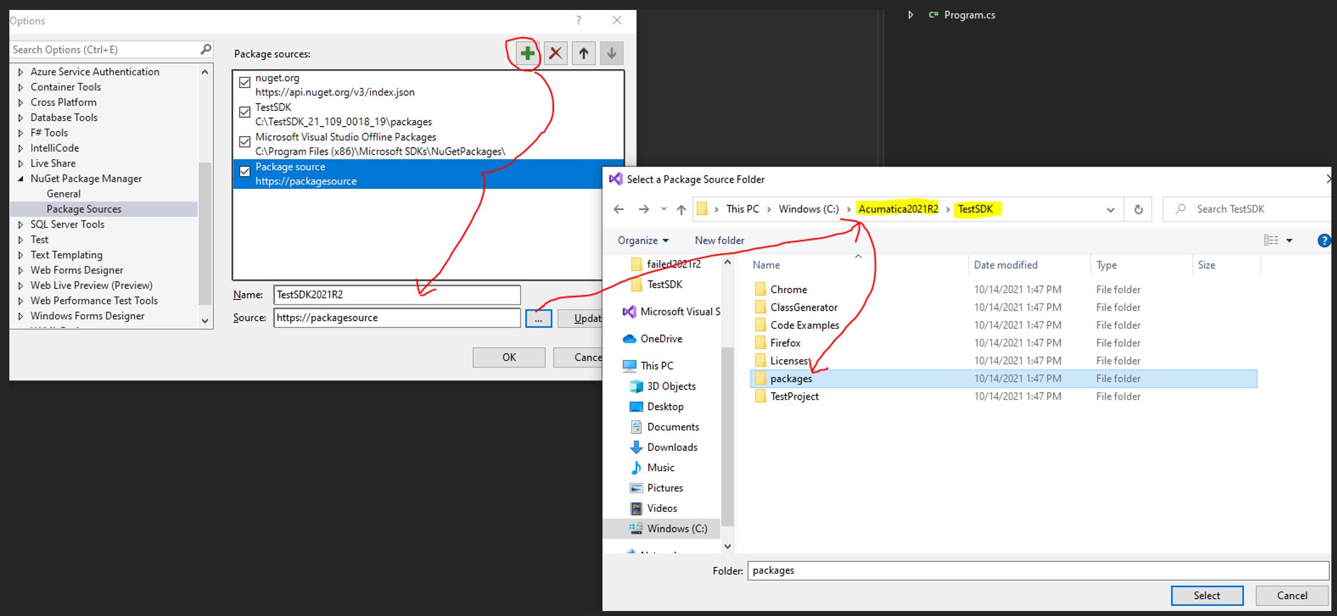
Task: Select the Licenses folder
Action: tap(781, 361)
